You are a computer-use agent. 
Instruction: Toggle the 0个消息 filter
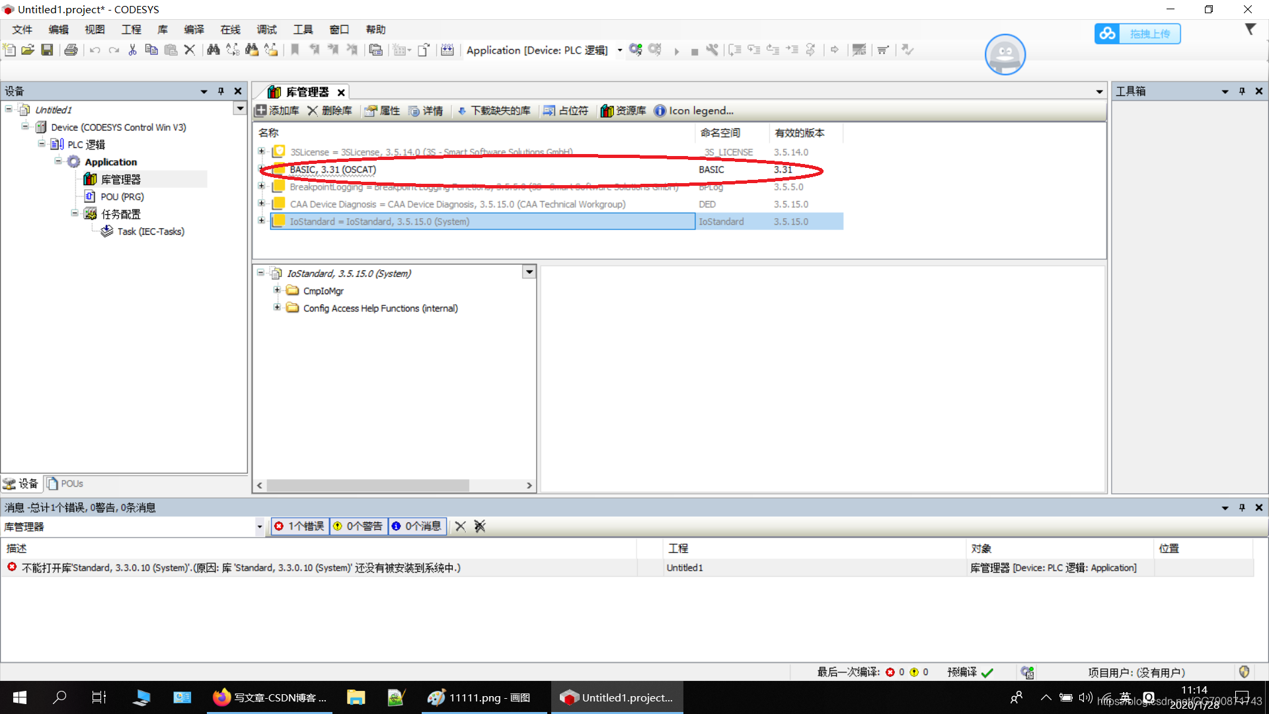tap(416, 526)
